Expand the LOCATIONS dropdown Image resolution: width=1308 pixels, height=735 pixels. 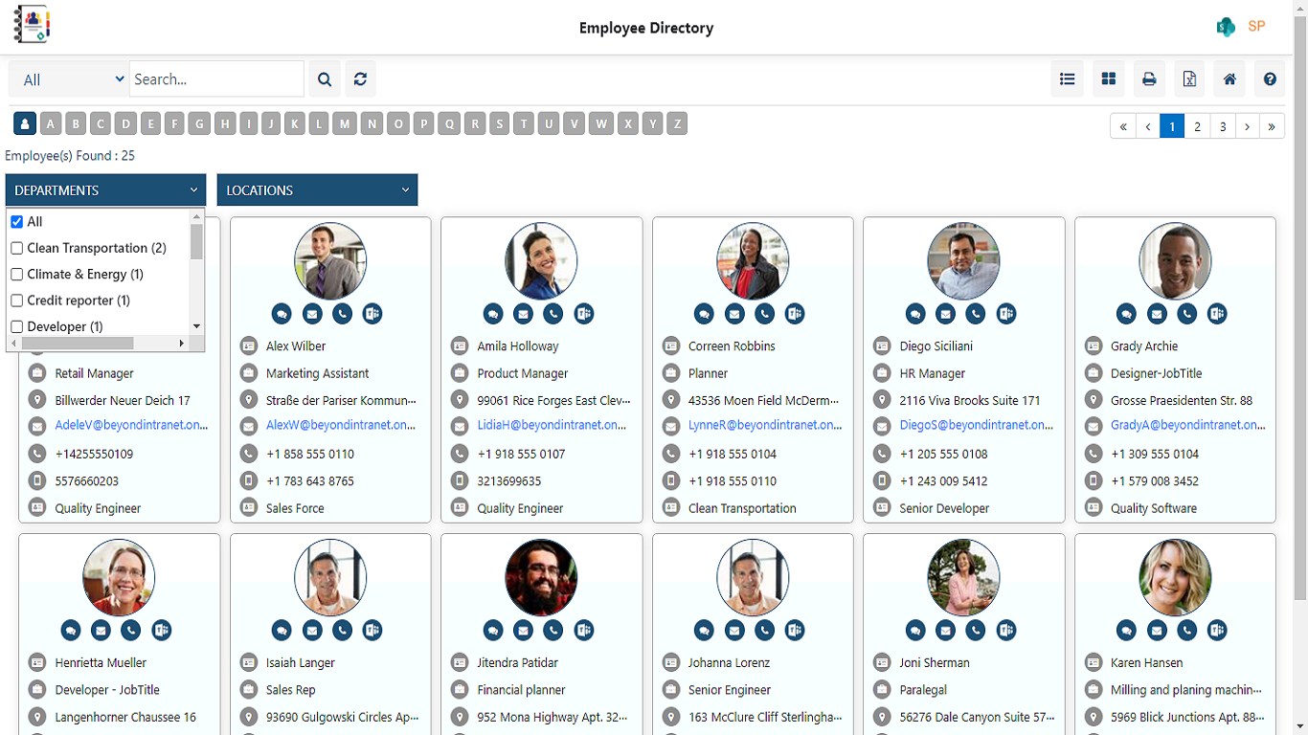pyautogui.click(x=317, y=190)
